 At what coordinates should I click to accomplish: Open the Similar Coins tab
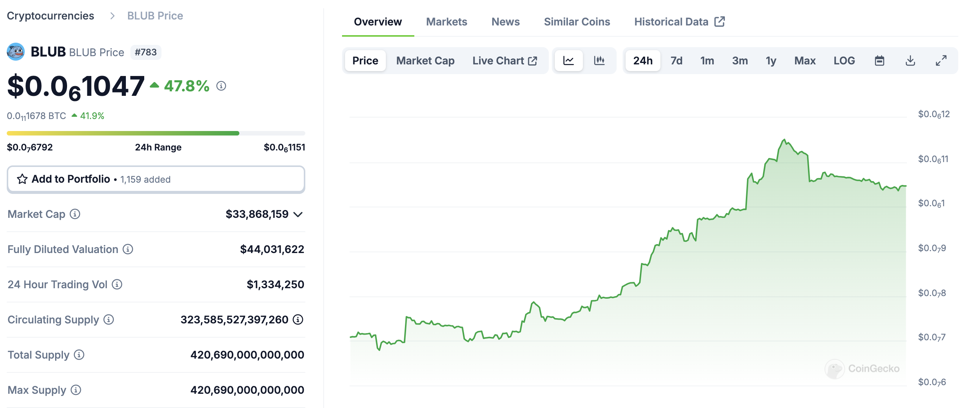pyautogui.click(x=577, y=22)
